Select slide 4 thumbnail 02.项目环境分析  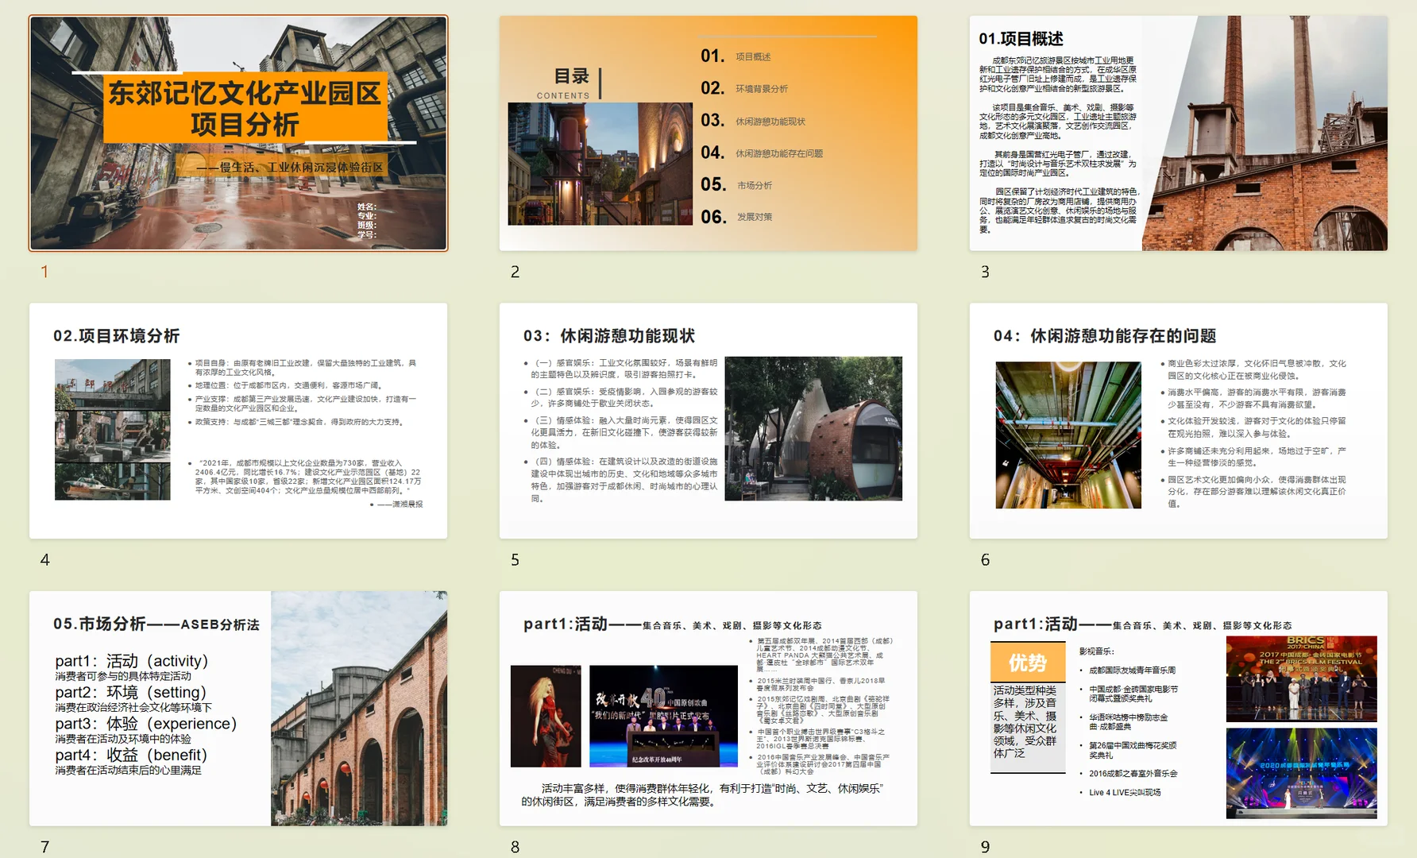coord(238,421)
